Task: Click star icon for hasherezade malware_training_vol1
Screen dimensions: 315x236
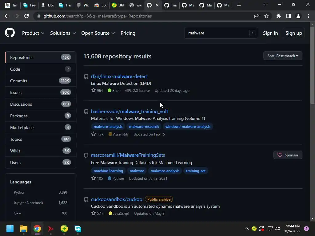Action: (x=94, y=134)
